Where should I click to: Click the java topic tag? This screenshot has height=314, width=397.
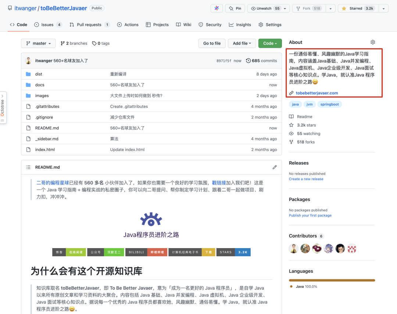point(295,104)
